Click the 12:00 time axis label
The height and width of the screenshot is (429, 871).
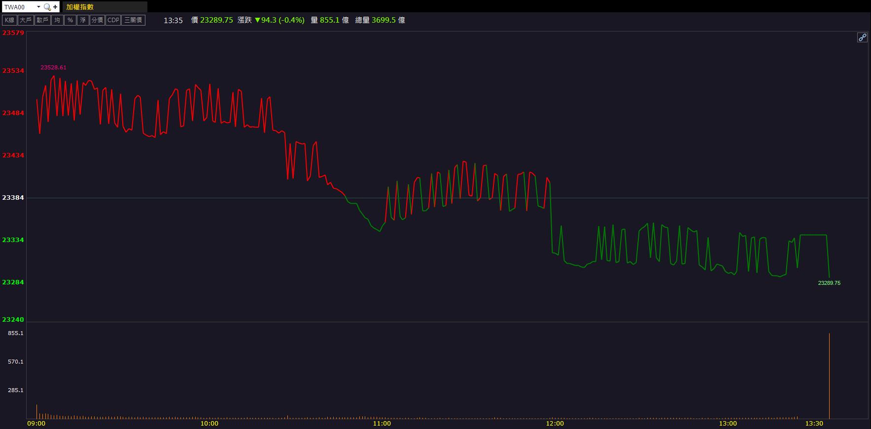point(555,424)
